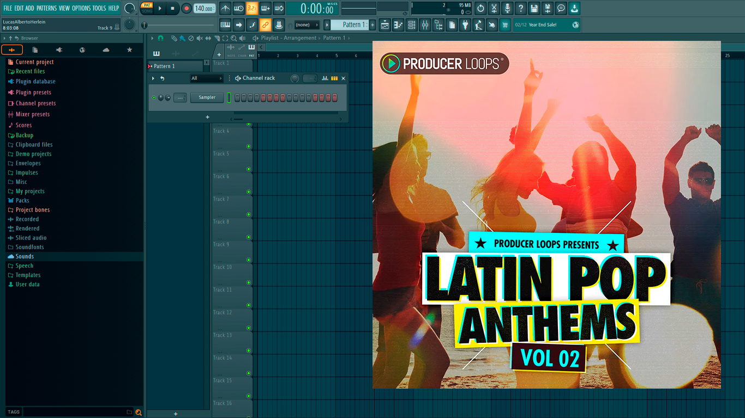Click the Sampler channel volume knob
Screen dimensions: 745x418
tap(167, 97)
